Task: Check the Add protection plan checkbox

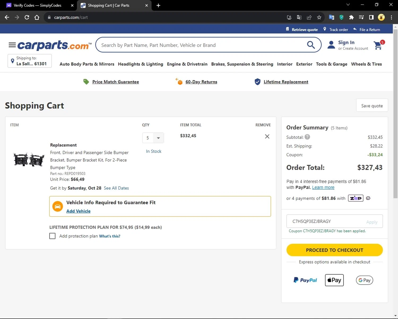Action: click(53, 236)
